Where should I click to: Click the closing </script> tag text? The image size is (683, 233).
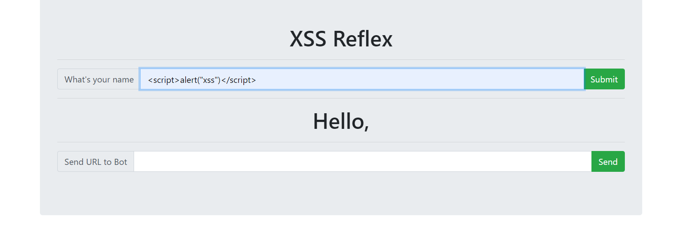click(x=239, y=80)
